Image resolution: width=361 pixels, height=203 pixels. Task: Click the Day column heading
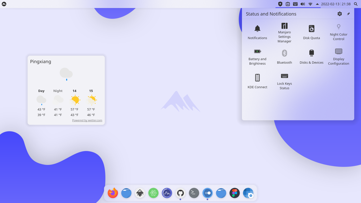pyautogui.click(x=41, y=91)
